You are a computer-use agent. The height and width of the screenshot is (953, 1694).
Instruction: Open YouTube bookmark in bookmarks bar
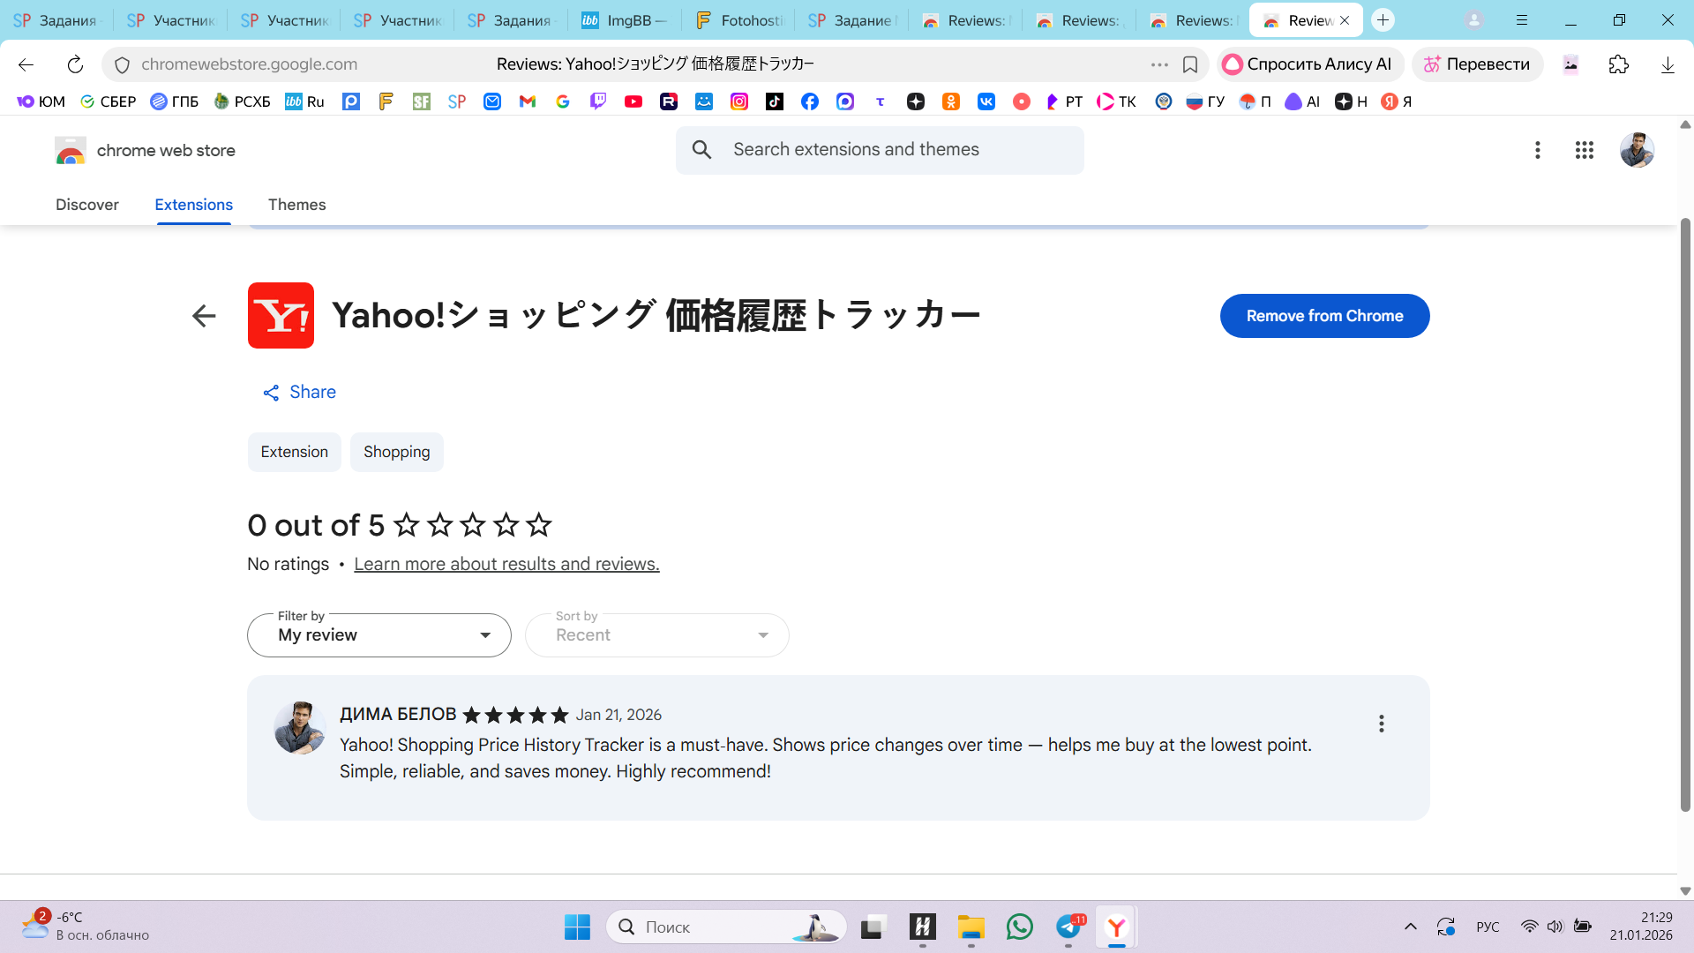[x=633, y=101]
